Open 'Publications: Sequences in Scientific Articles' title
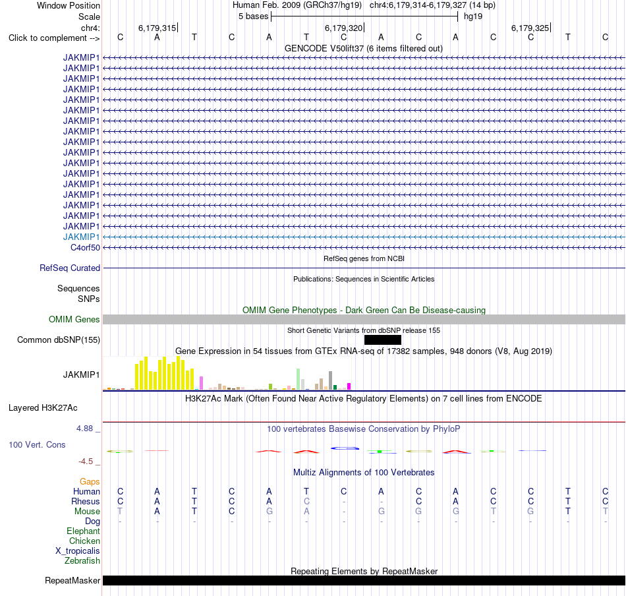The height and width of the screenshot is (596, 626). pyautogui.click(x=364, y=279)
